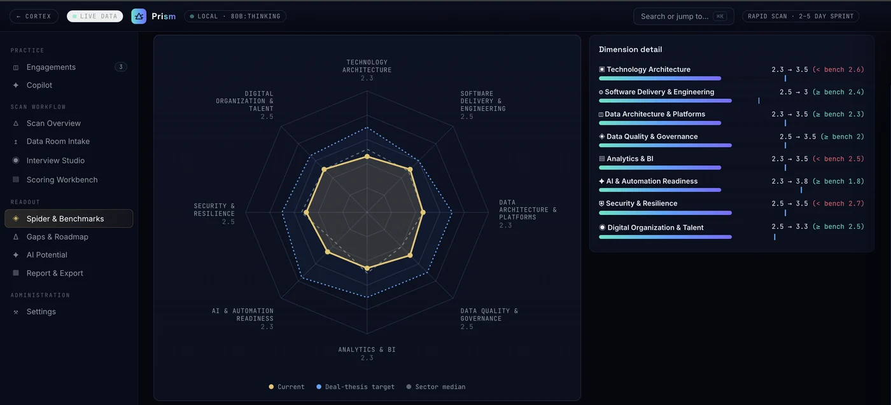The height and width of the screenshot is (405, 891).
Task: Click the Data Quality & Governance progress bar
Action: 665,145
